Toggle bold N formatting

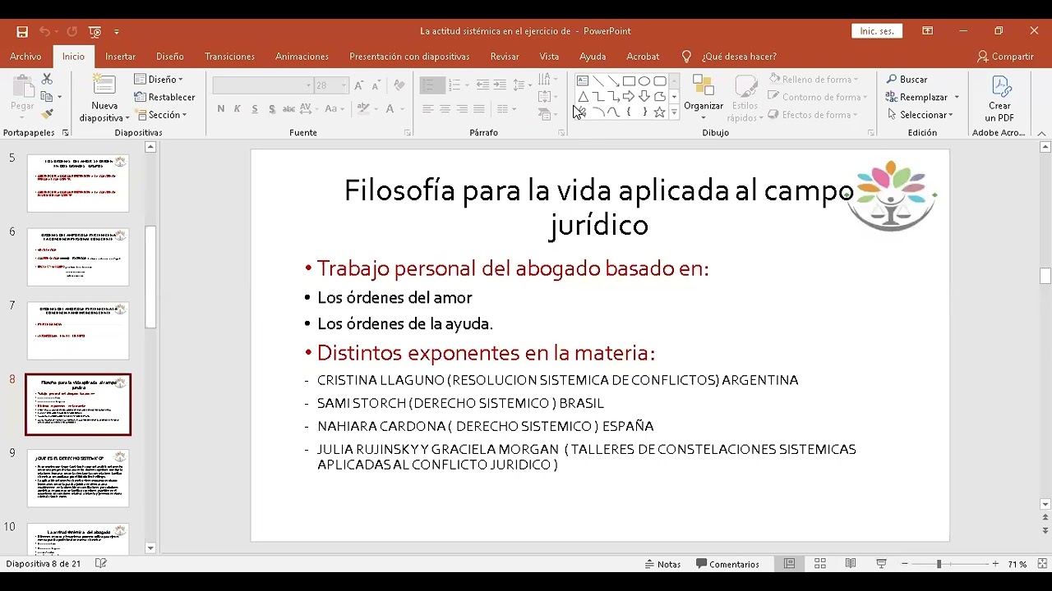220,108
